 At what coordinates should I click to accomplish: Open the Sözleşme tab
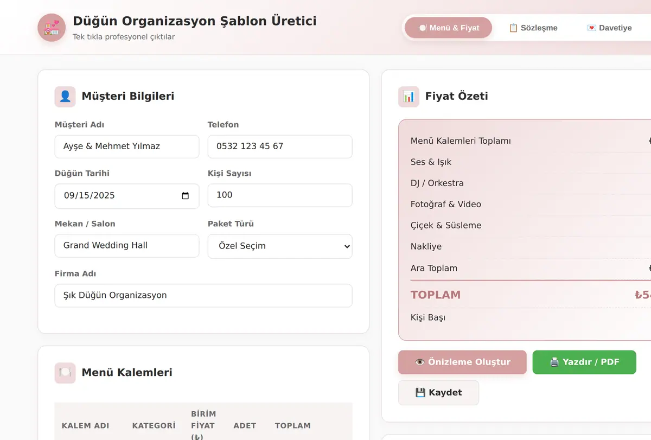tap(533, 28)
